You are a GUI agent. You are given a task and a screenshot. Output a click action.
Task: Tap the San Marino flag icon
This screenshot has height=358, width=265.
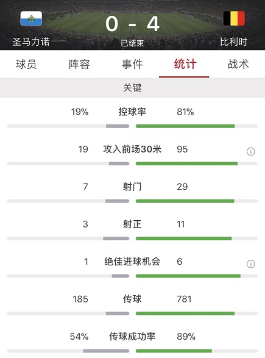31,18
